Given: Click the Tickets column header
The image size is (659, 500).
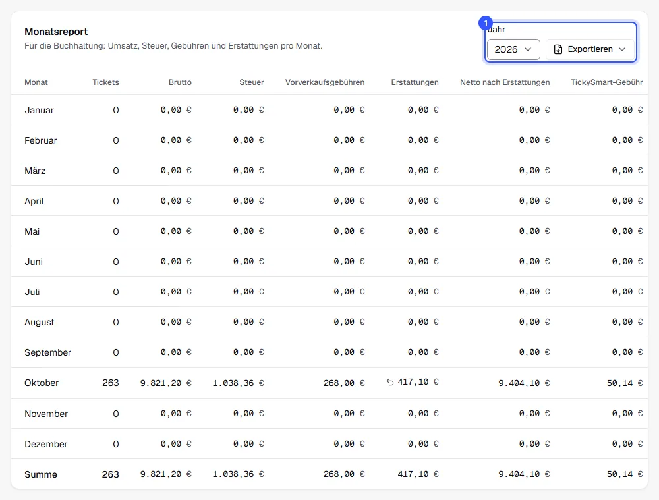Looking at the screenshot, I should click(105, 82).
